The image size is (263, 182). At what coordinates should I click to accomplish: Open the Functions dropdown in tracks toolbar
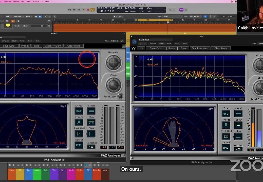[x=18, y=16]
